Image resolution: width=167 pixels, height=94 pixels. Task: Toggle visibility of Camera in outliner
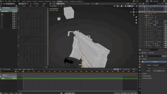(164, 25)
